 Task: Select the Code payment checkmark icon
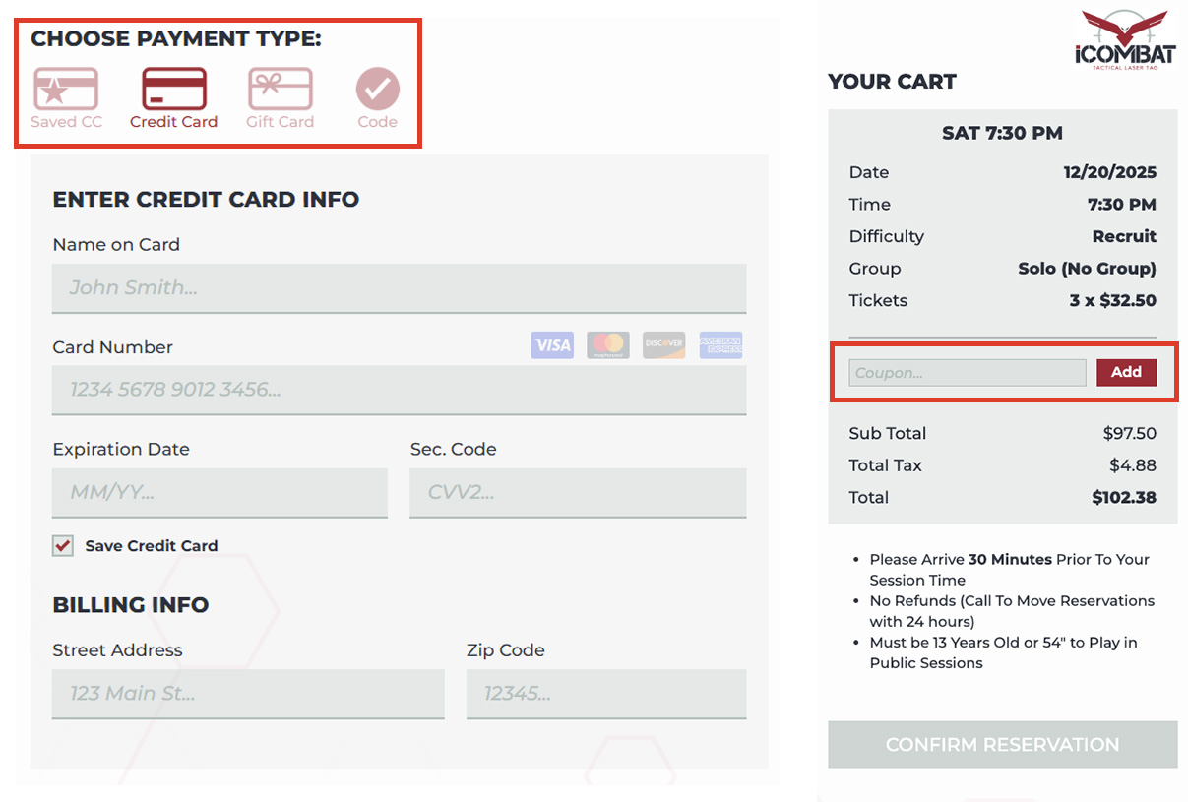pos(378,89)
